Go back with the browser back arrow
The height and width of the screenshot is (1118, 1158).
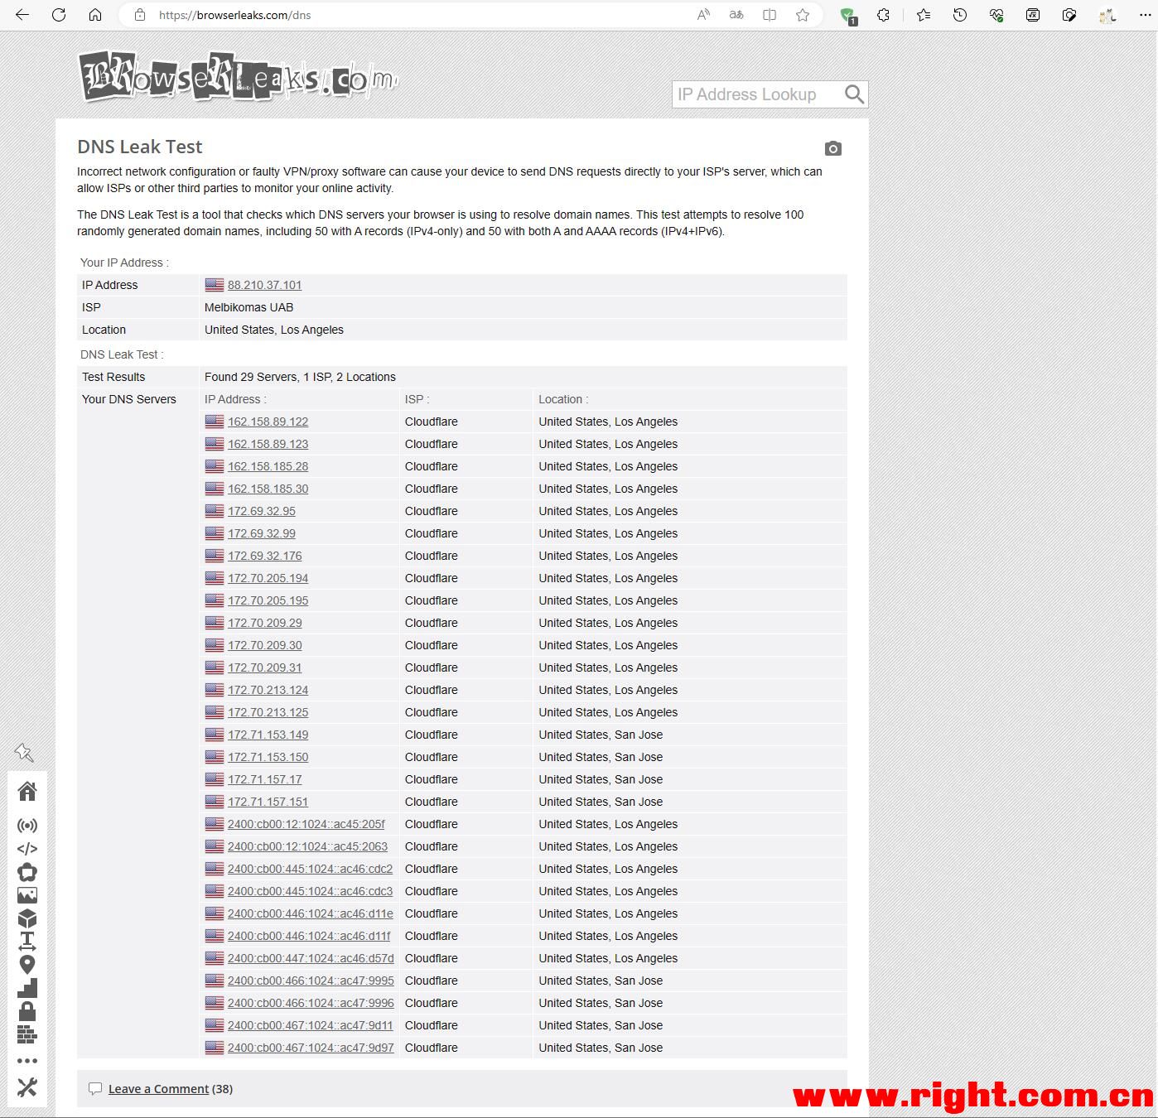[22, 15]
